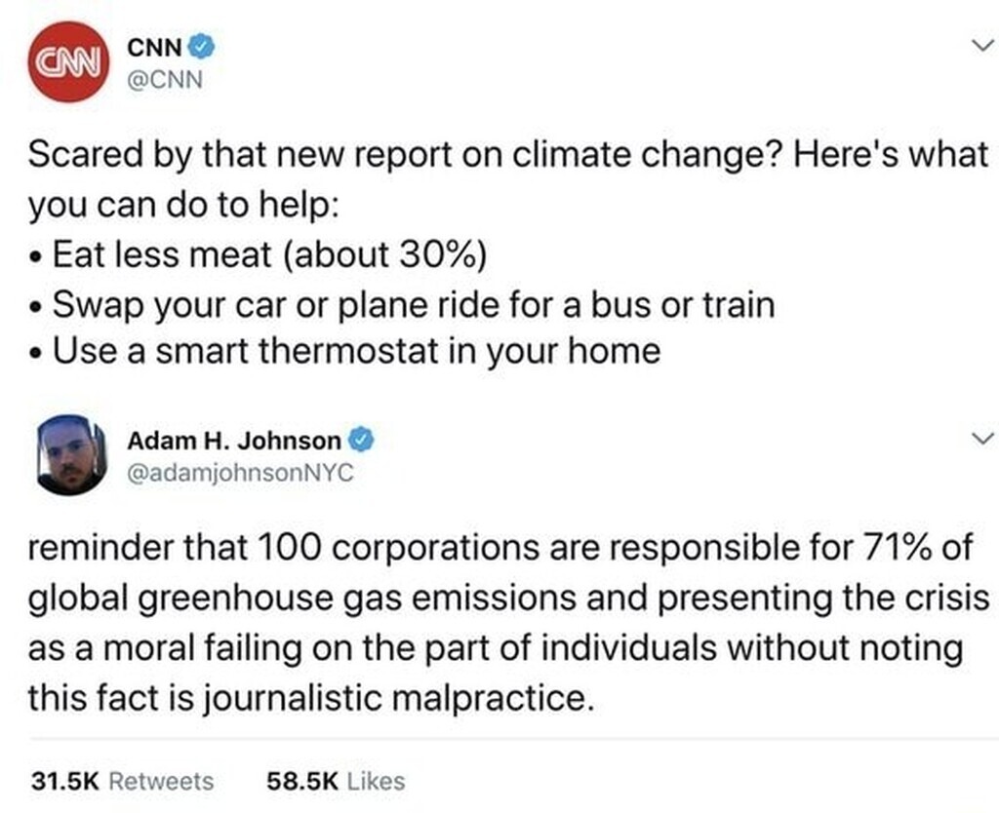Click the 'journalistic malpractice' text line

point(311,698)
